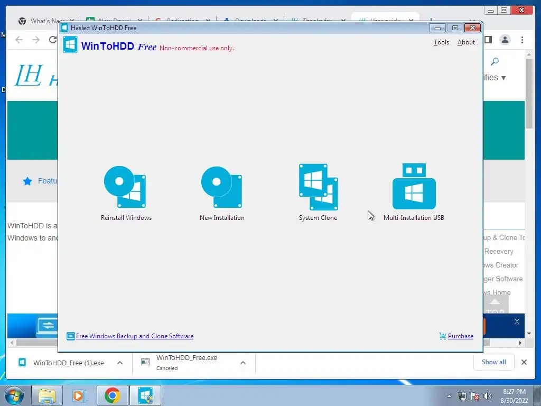Follow the Free Windows Backup and Clone Software link
Image resolution: width=541 pixels, height=406 pixels.
[135, 336]
